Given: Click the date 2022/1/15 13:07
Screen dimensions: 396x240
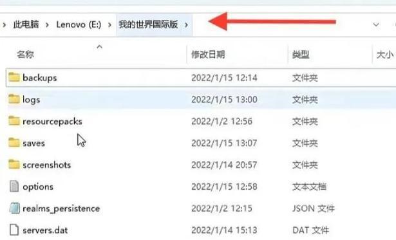Looking at the screenshot, I should coord(224,143).
